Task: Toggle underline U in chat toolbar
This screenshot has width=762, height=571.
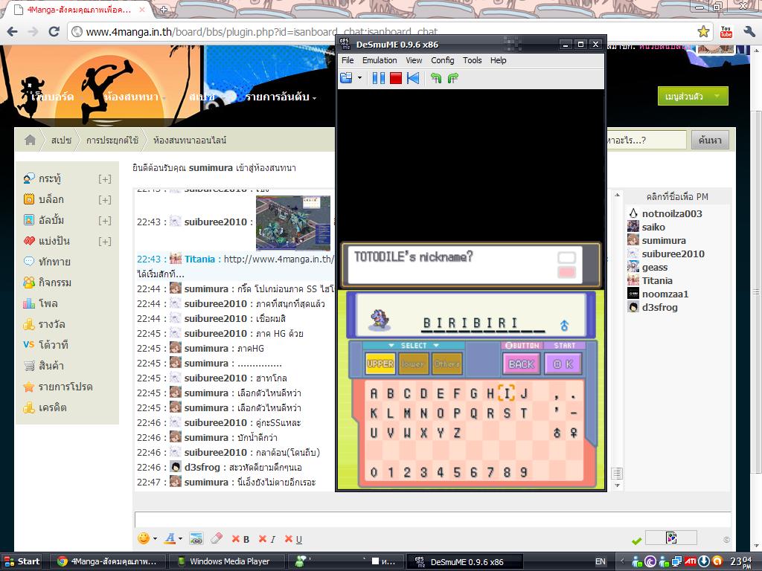Action: pyautogui.click(x=293, y=539)
